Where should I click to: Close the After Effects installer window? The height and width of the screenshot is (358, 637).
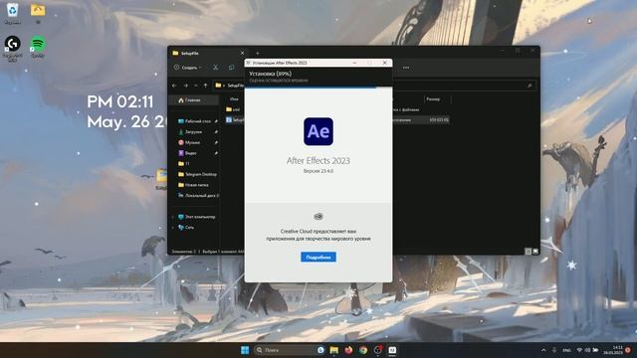384,63
